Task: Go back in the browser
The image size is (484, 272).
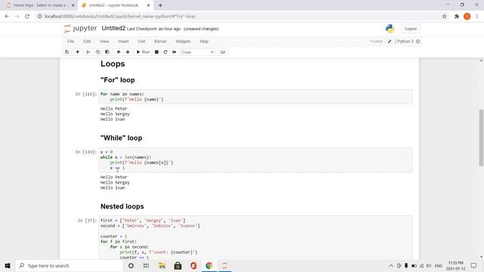Action: pos(7,17)
